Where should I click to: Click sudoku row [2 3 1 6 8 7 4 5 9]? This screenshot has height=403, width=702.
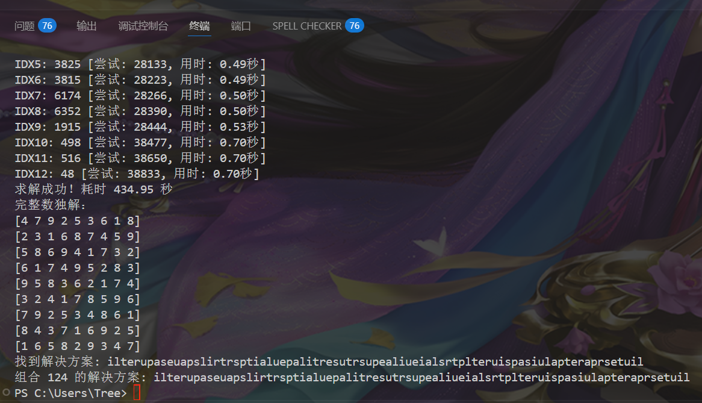tap(78, 236)
